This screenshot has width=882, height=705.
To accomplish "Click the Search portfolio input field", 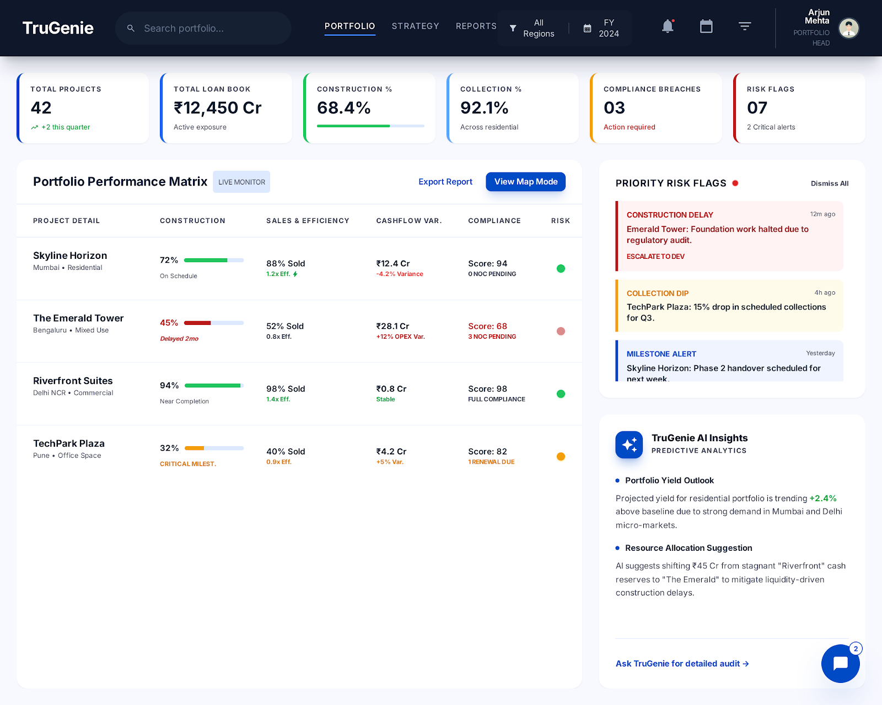I will (203, 28).
